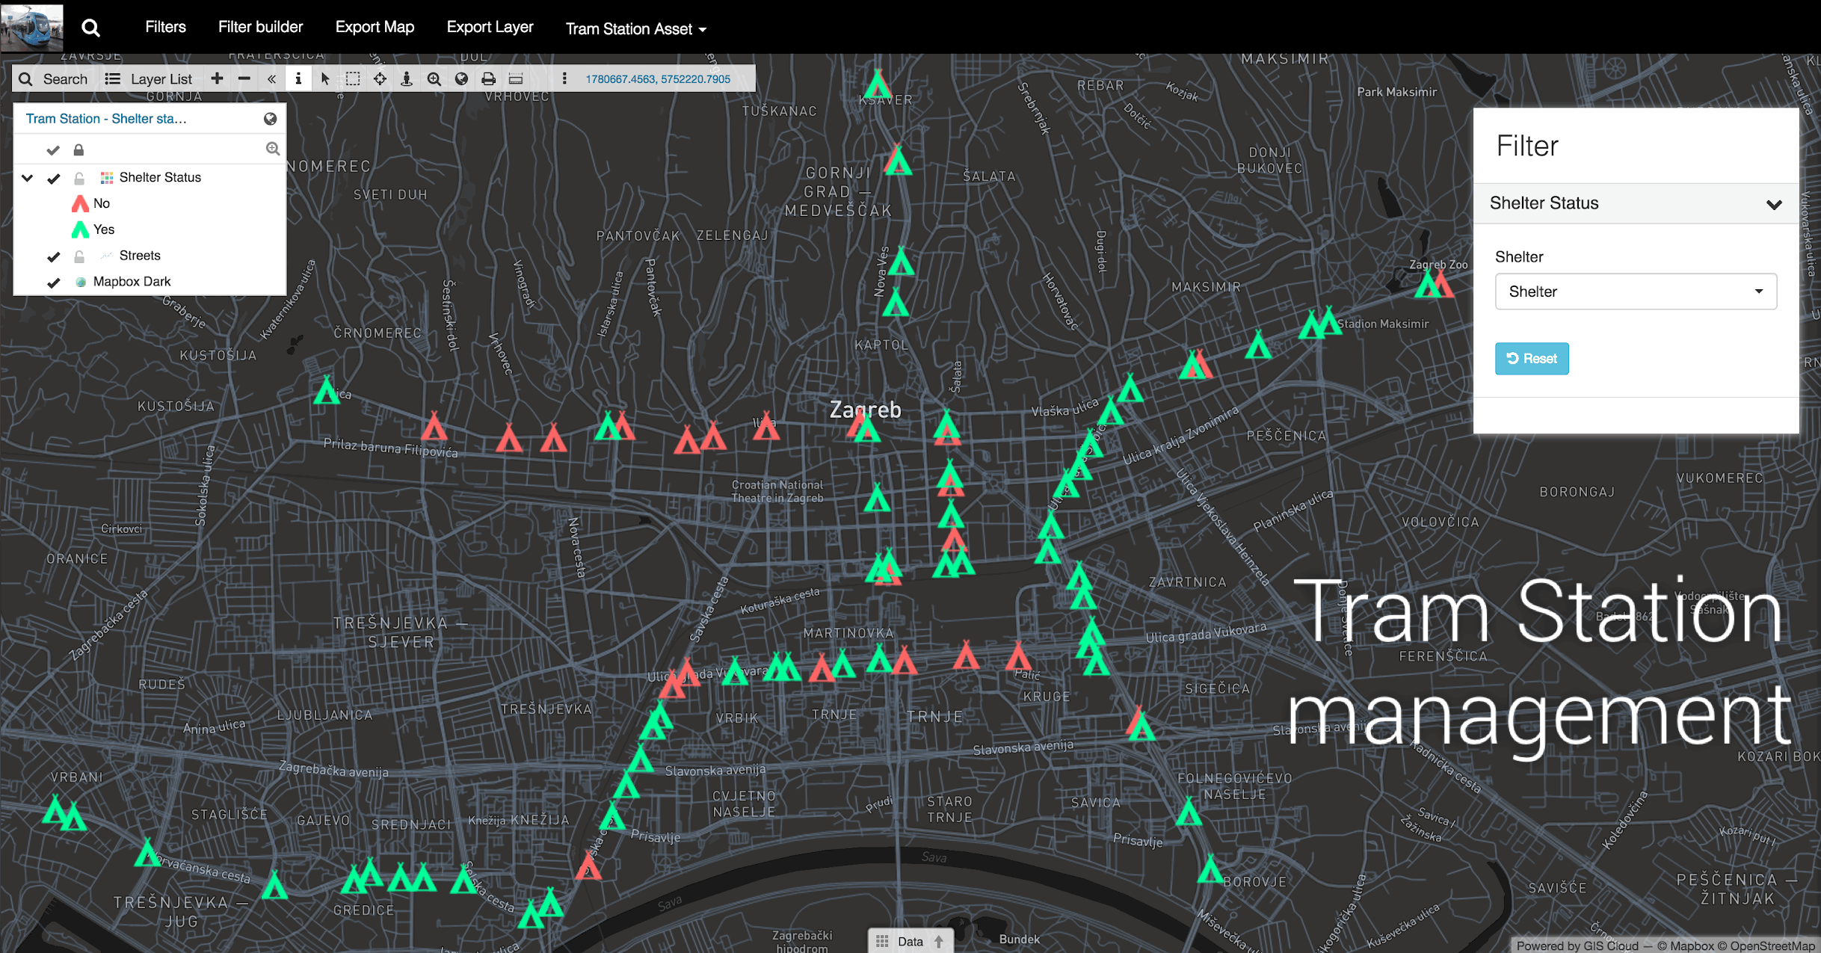
Task: Open the Shelter dropdown in Filter panel
Action: click(x=1635, y=292)
